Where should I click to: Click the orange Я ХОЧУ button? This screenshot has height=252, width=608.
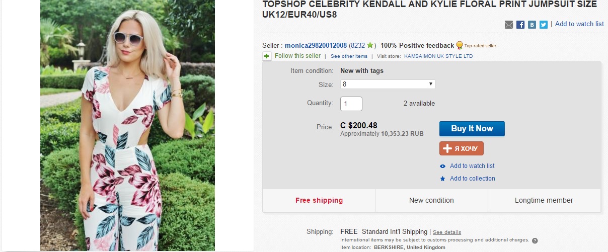click(462, 148)
